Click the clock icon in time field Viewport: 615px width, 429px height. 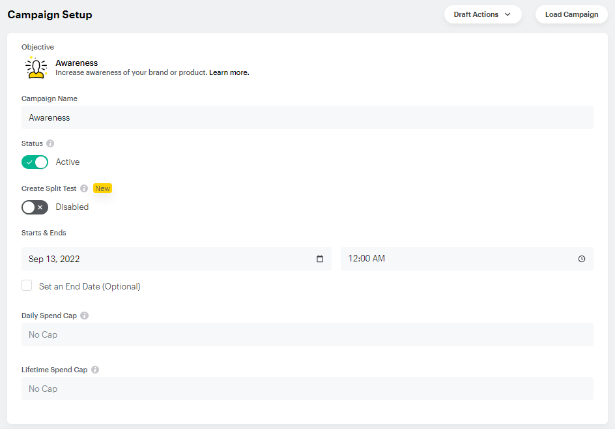point(582,259)
